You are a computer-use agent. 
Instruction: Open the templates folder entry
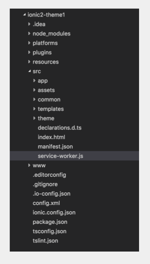pos(51,109)
